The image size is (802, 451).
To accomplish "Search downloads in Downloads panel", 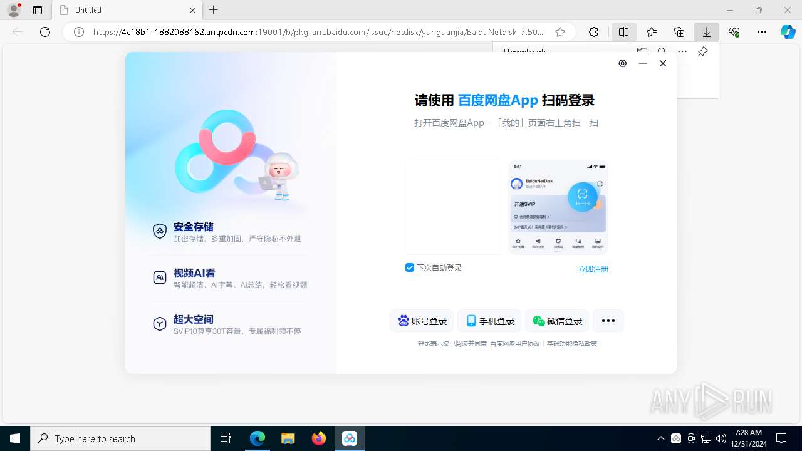I will [662, 52].
